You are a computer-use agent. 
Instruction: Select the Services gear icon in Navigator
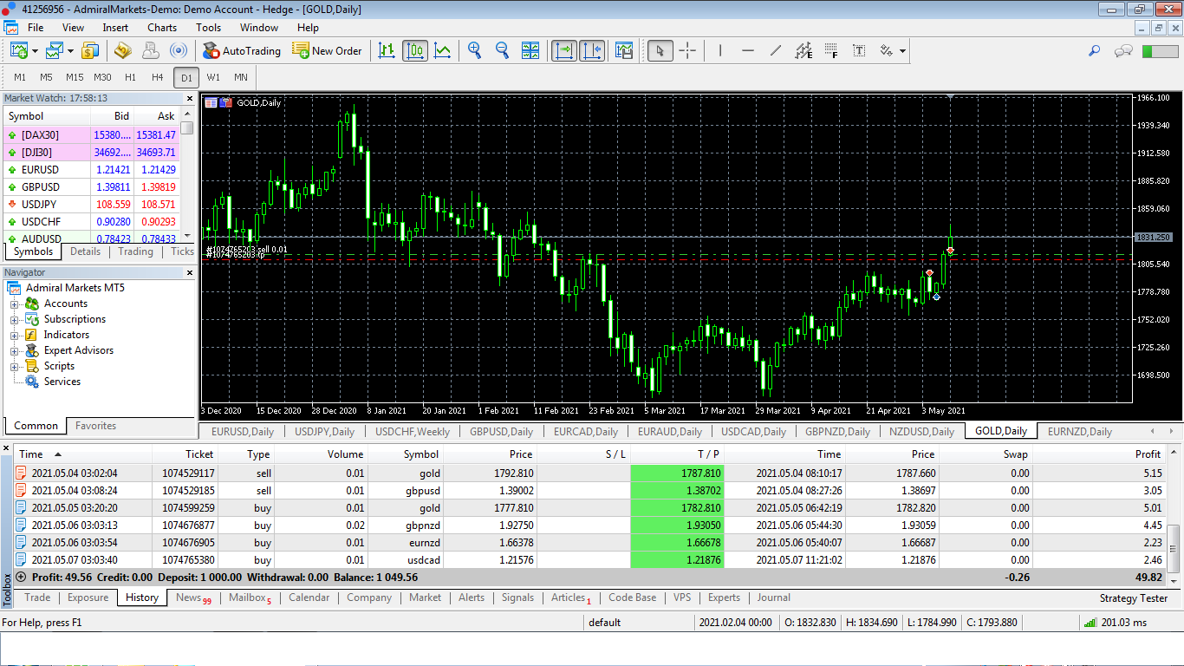click(32, 382)
